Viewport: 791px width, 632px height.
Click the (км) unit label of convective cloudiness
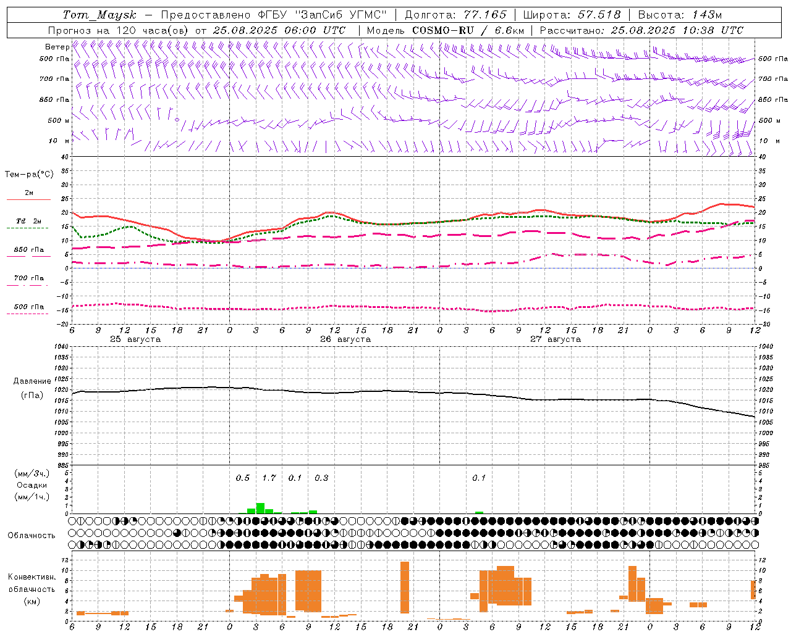point(32,601)
